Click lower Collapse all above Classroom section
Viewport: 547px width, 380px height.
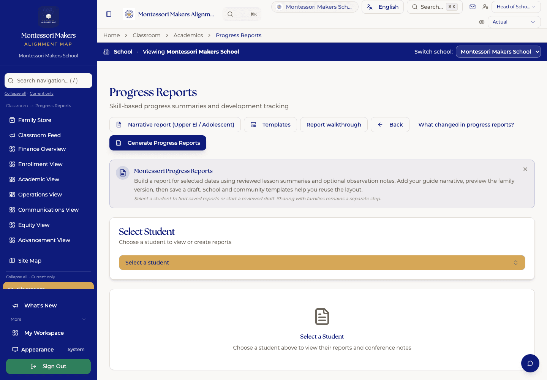click(17, 277)
